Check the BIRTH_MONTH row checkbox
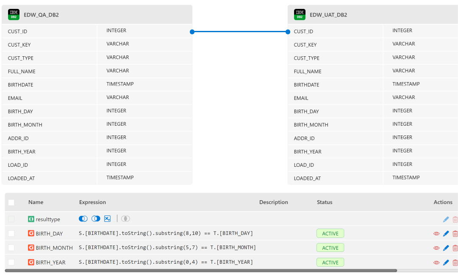The width and height of the screenshot is (458, 276). [11, 248]
